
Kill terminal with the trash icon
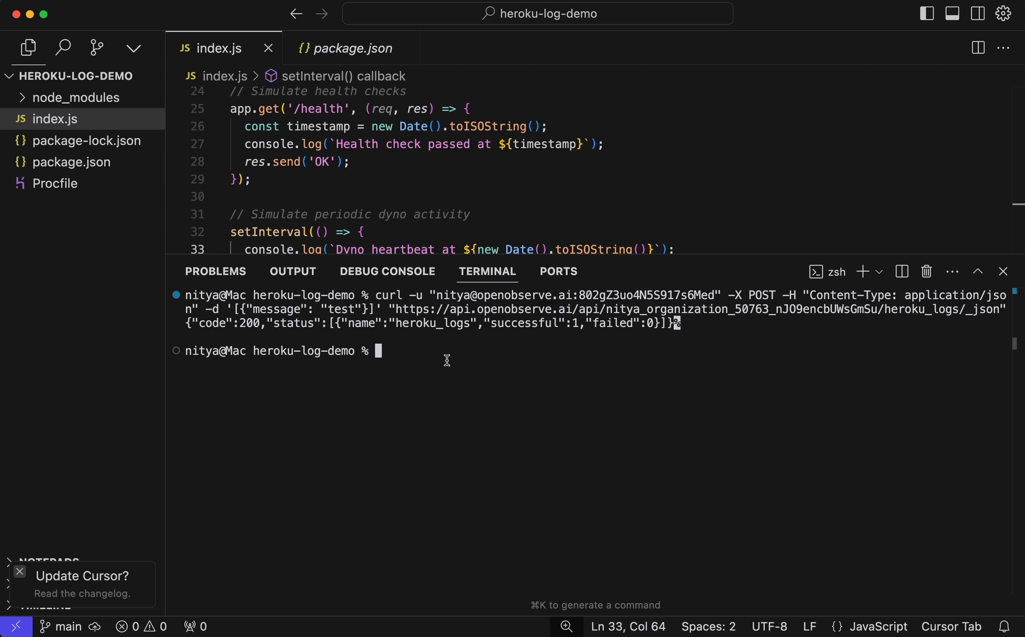[927, 271]
